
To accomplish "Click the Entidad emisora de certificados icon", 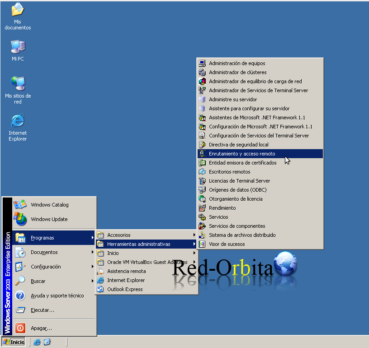I will coord(202,163).
